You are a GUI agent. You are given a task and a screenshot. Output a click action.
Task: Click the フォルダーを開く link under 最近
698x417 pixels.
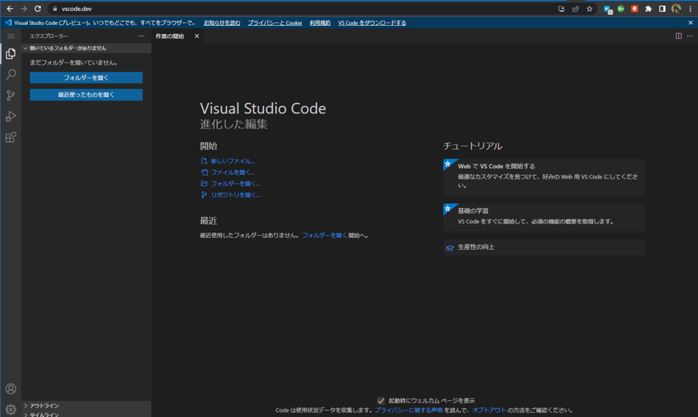[325, 236]
